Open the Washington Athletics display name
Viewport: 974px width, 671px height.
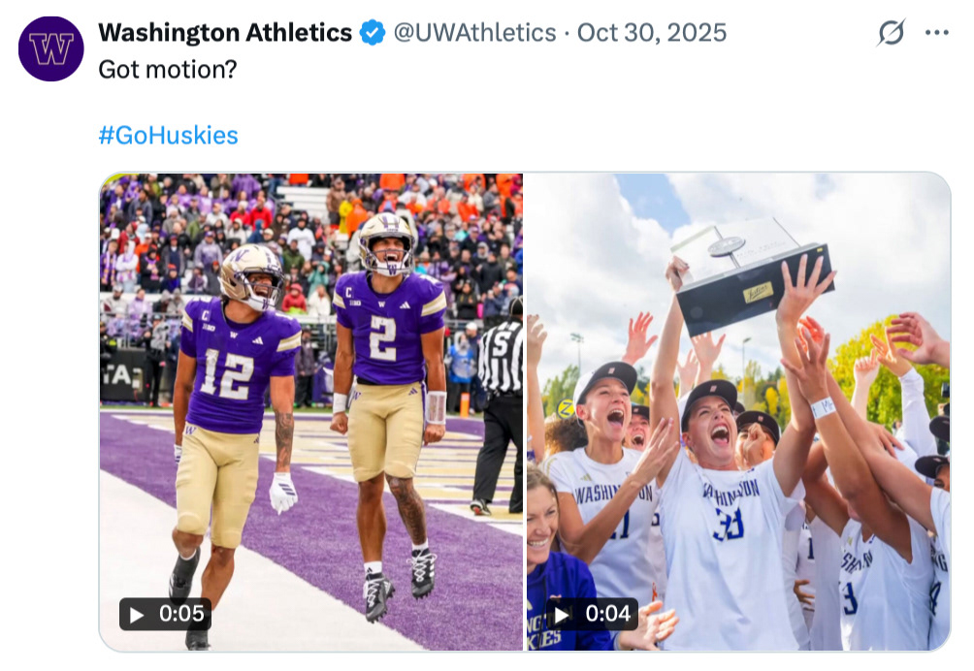225,33
